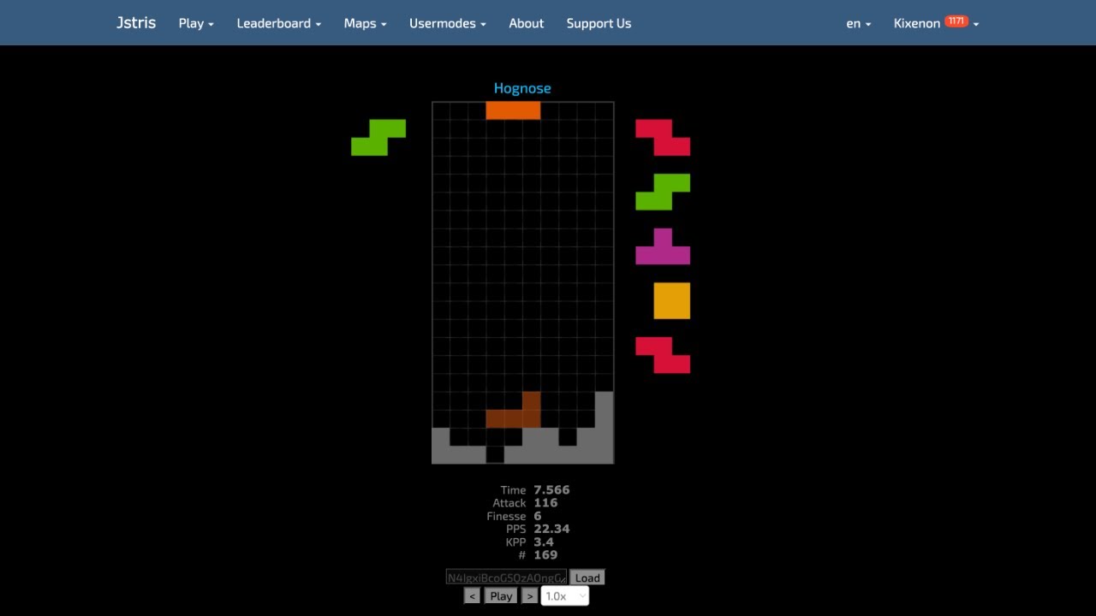The image size is (1096, 616).
Task: Click the replay data input field
Action: pyautogui.click(x=506, y=577)
